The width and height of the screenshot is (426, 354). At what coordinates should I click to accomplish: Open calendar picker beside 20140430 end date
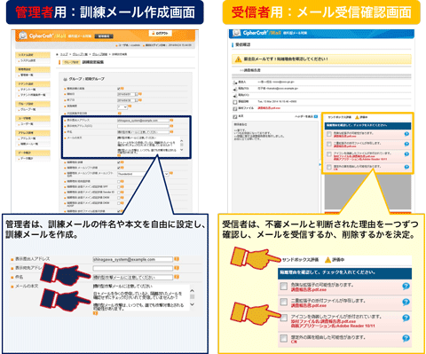coord(137,100)
